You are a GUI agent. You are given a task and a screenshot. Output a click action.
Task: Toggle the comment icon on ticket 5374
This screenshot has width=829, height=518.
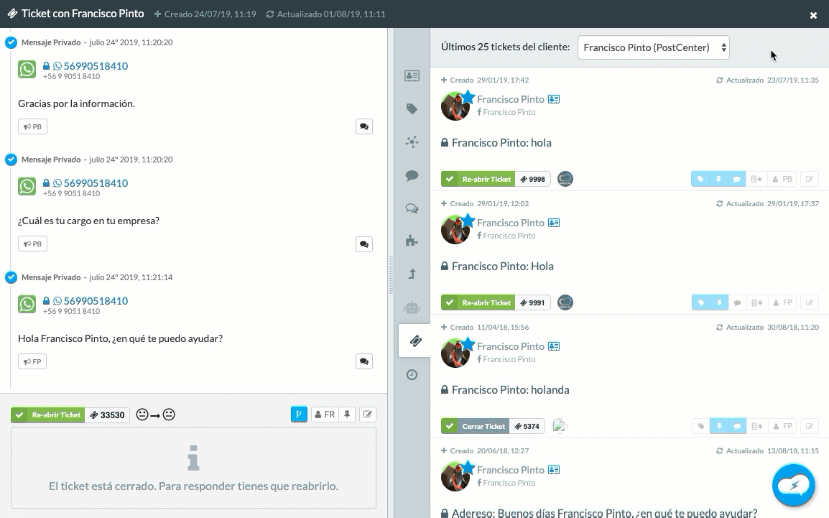pos(738,426)
